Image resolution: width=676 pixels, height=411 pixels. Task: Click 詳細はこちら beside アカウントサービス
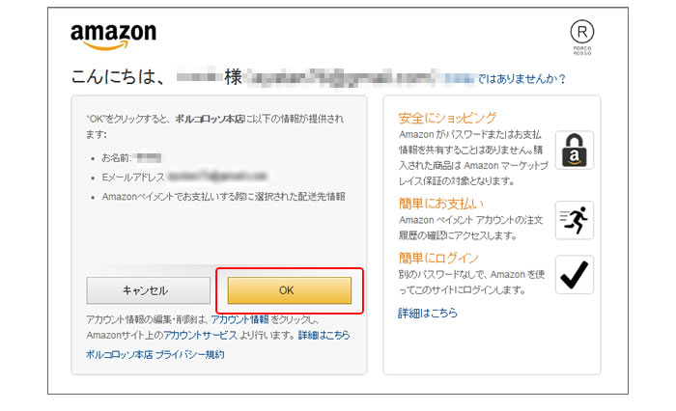[324, 335]
